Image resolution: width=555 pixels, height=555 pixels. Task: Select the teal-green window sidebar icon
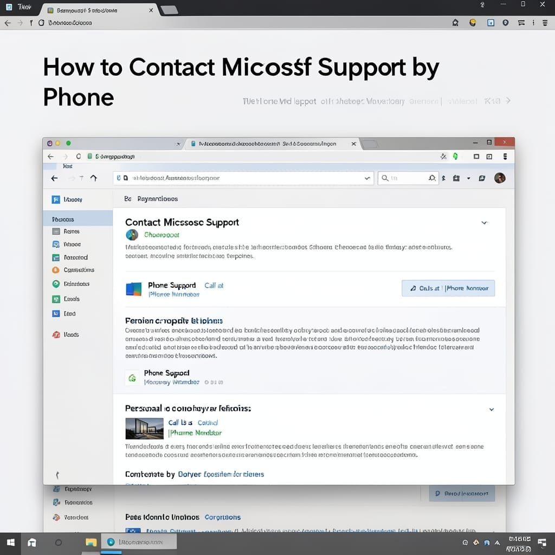click(56, 257)
